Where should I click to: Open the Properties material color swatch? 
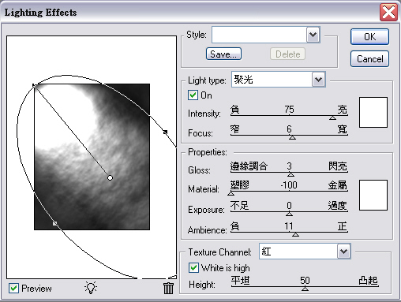coord(373,195)
